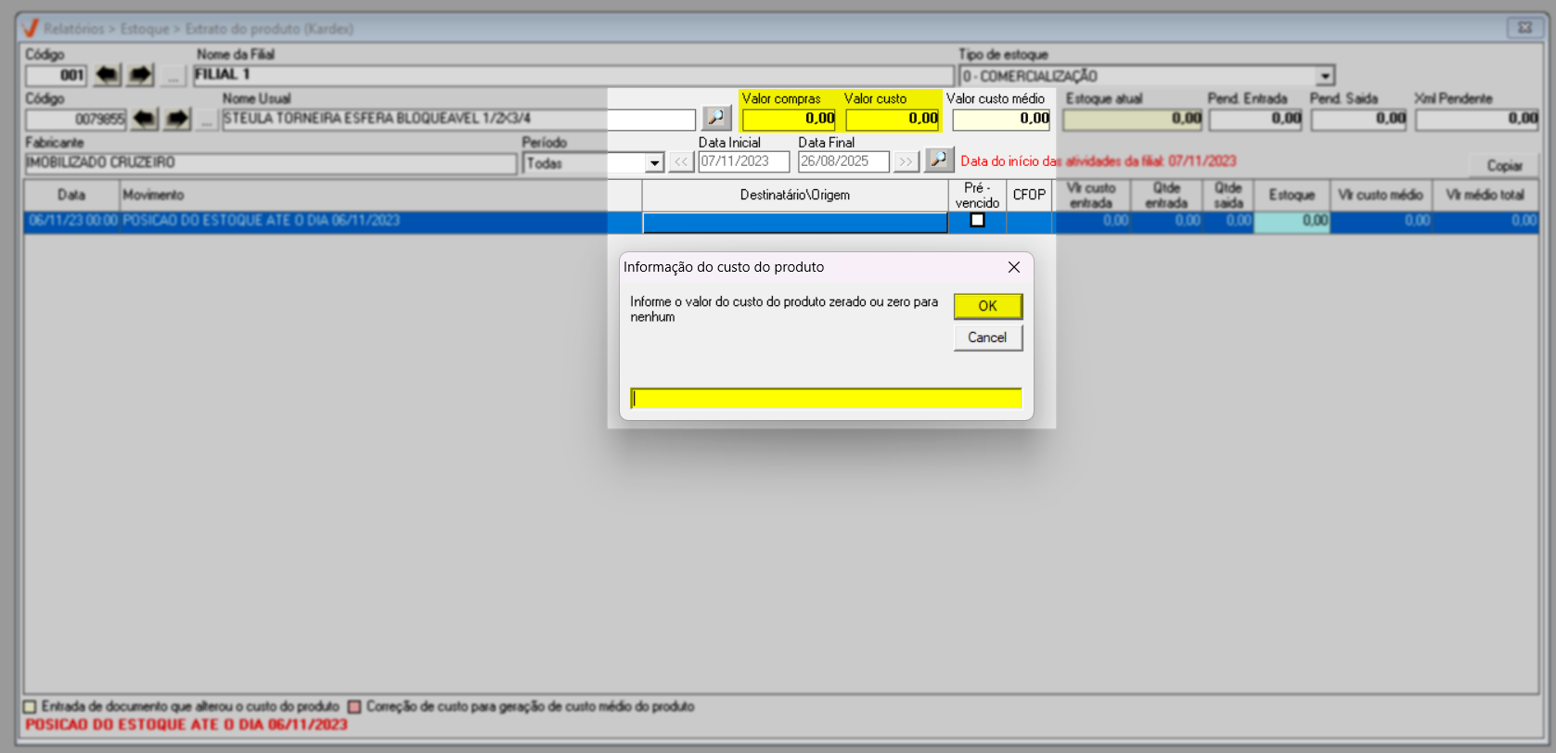Click the Pend. Entrada field

point(1255,119)
